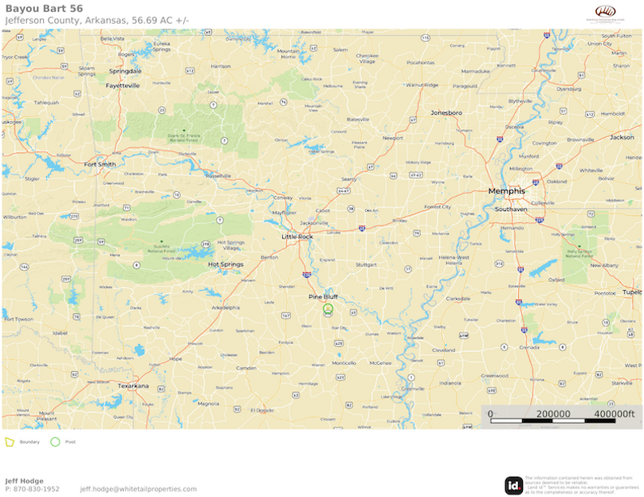Image resolution: width=644 pixels, height=497 pixels.
Task: Click the yellow Boundary legend icon
Action: coord(10,442)
